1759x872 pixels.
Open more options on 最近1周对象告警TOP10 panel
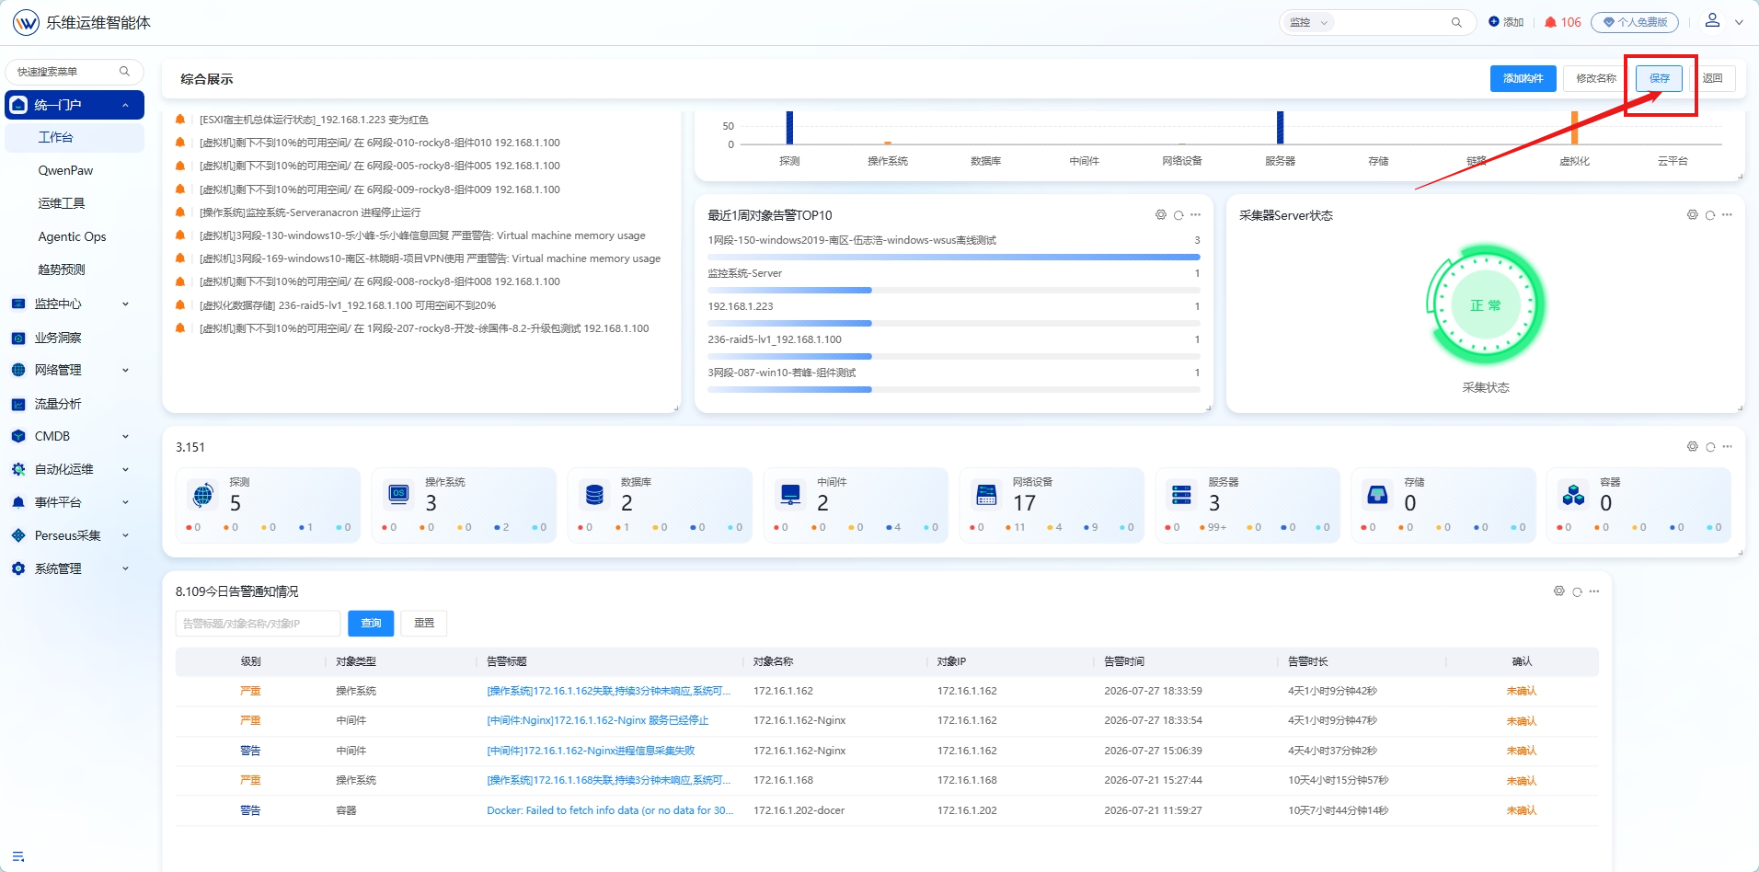click(1195, 214)
